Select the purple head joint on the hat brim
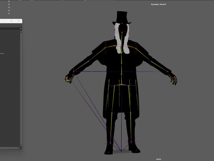 [122, 23]
